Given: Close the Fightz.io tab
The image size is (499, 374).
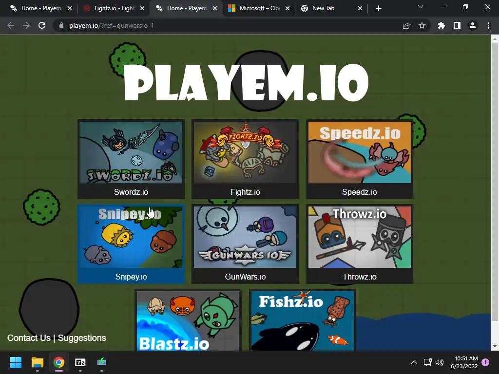Looking at the screenshot, I should pyautogui.click(x=142, y=8).
